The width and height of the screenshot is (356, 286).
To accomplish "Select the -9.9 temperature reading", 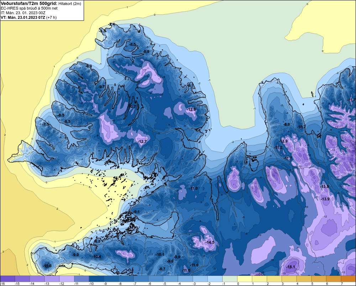I will point(177,257).
